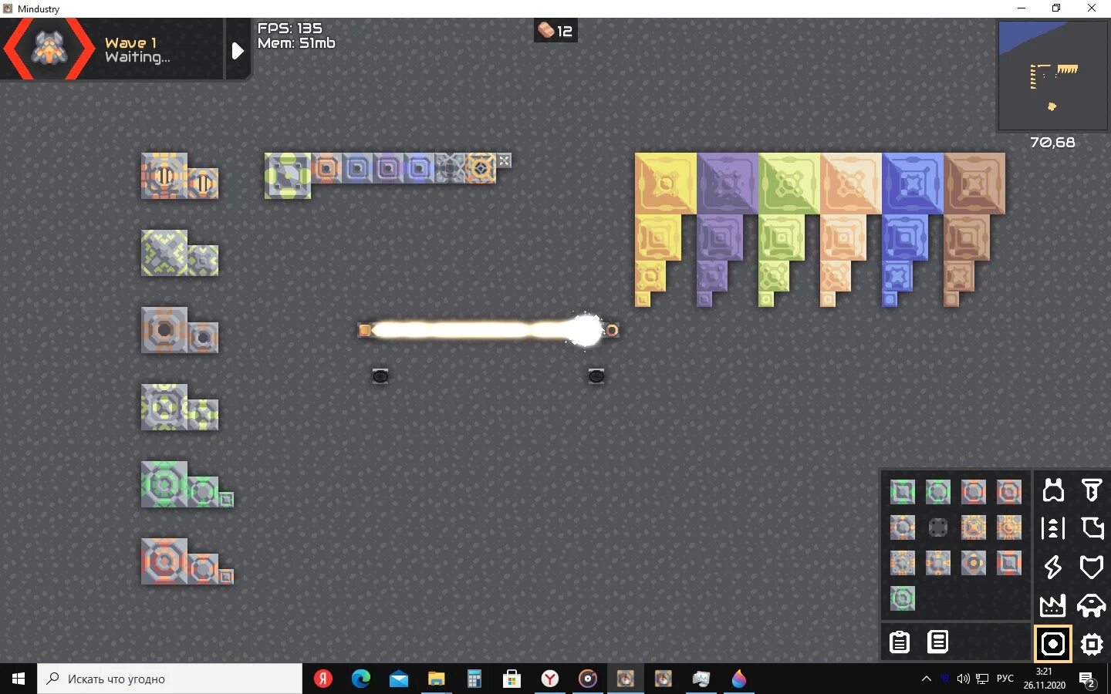
Task: Select the large purple wall block
Action: coord(728,184)
